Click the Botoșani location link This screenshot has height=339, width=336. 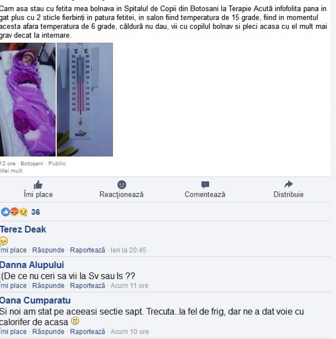pos(32,164)
